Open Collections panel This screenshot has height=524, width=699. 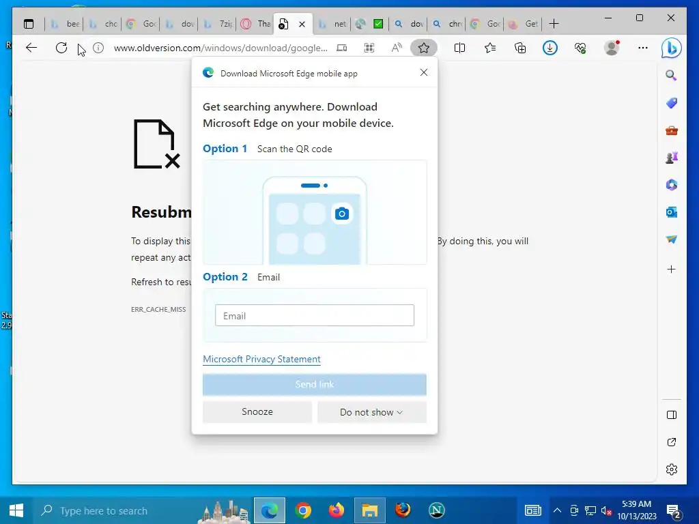point(520,48)
